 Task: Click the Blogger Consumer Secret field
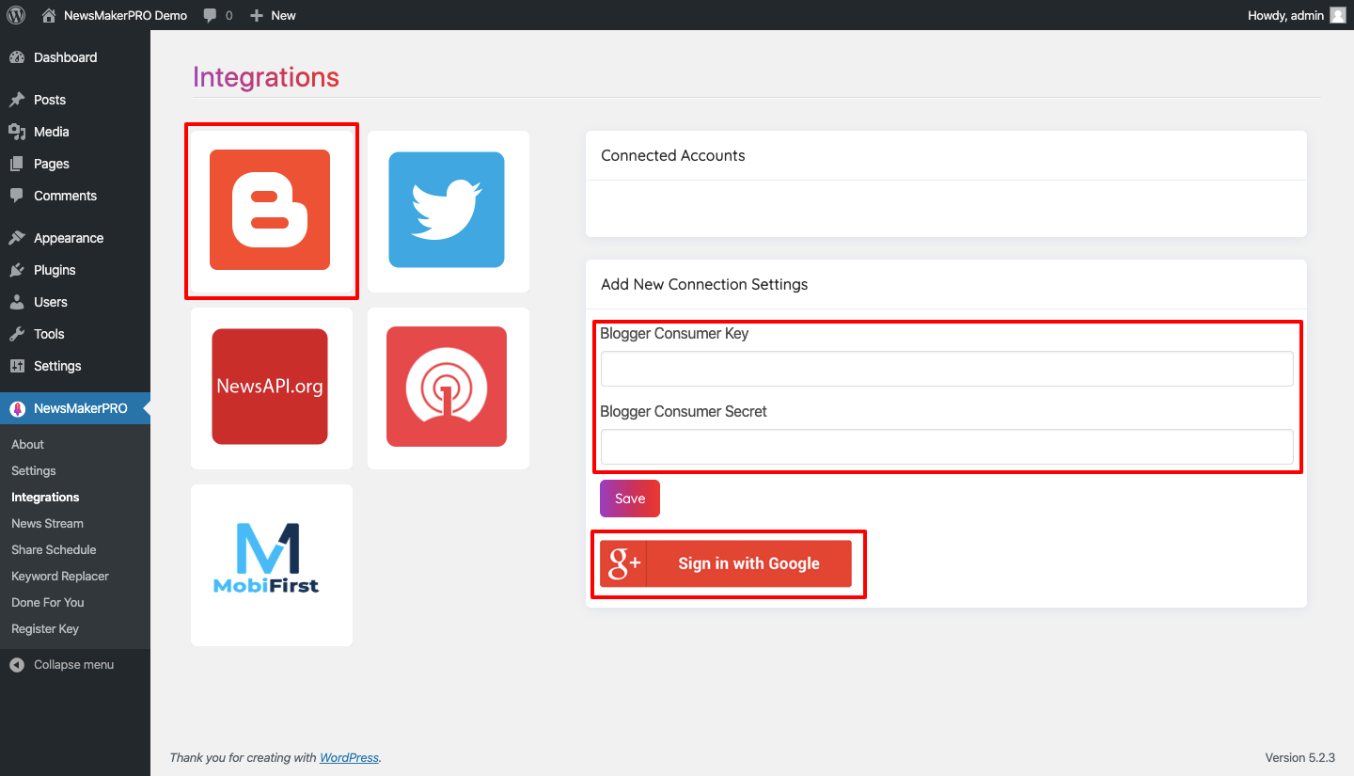tap(947, 447)
